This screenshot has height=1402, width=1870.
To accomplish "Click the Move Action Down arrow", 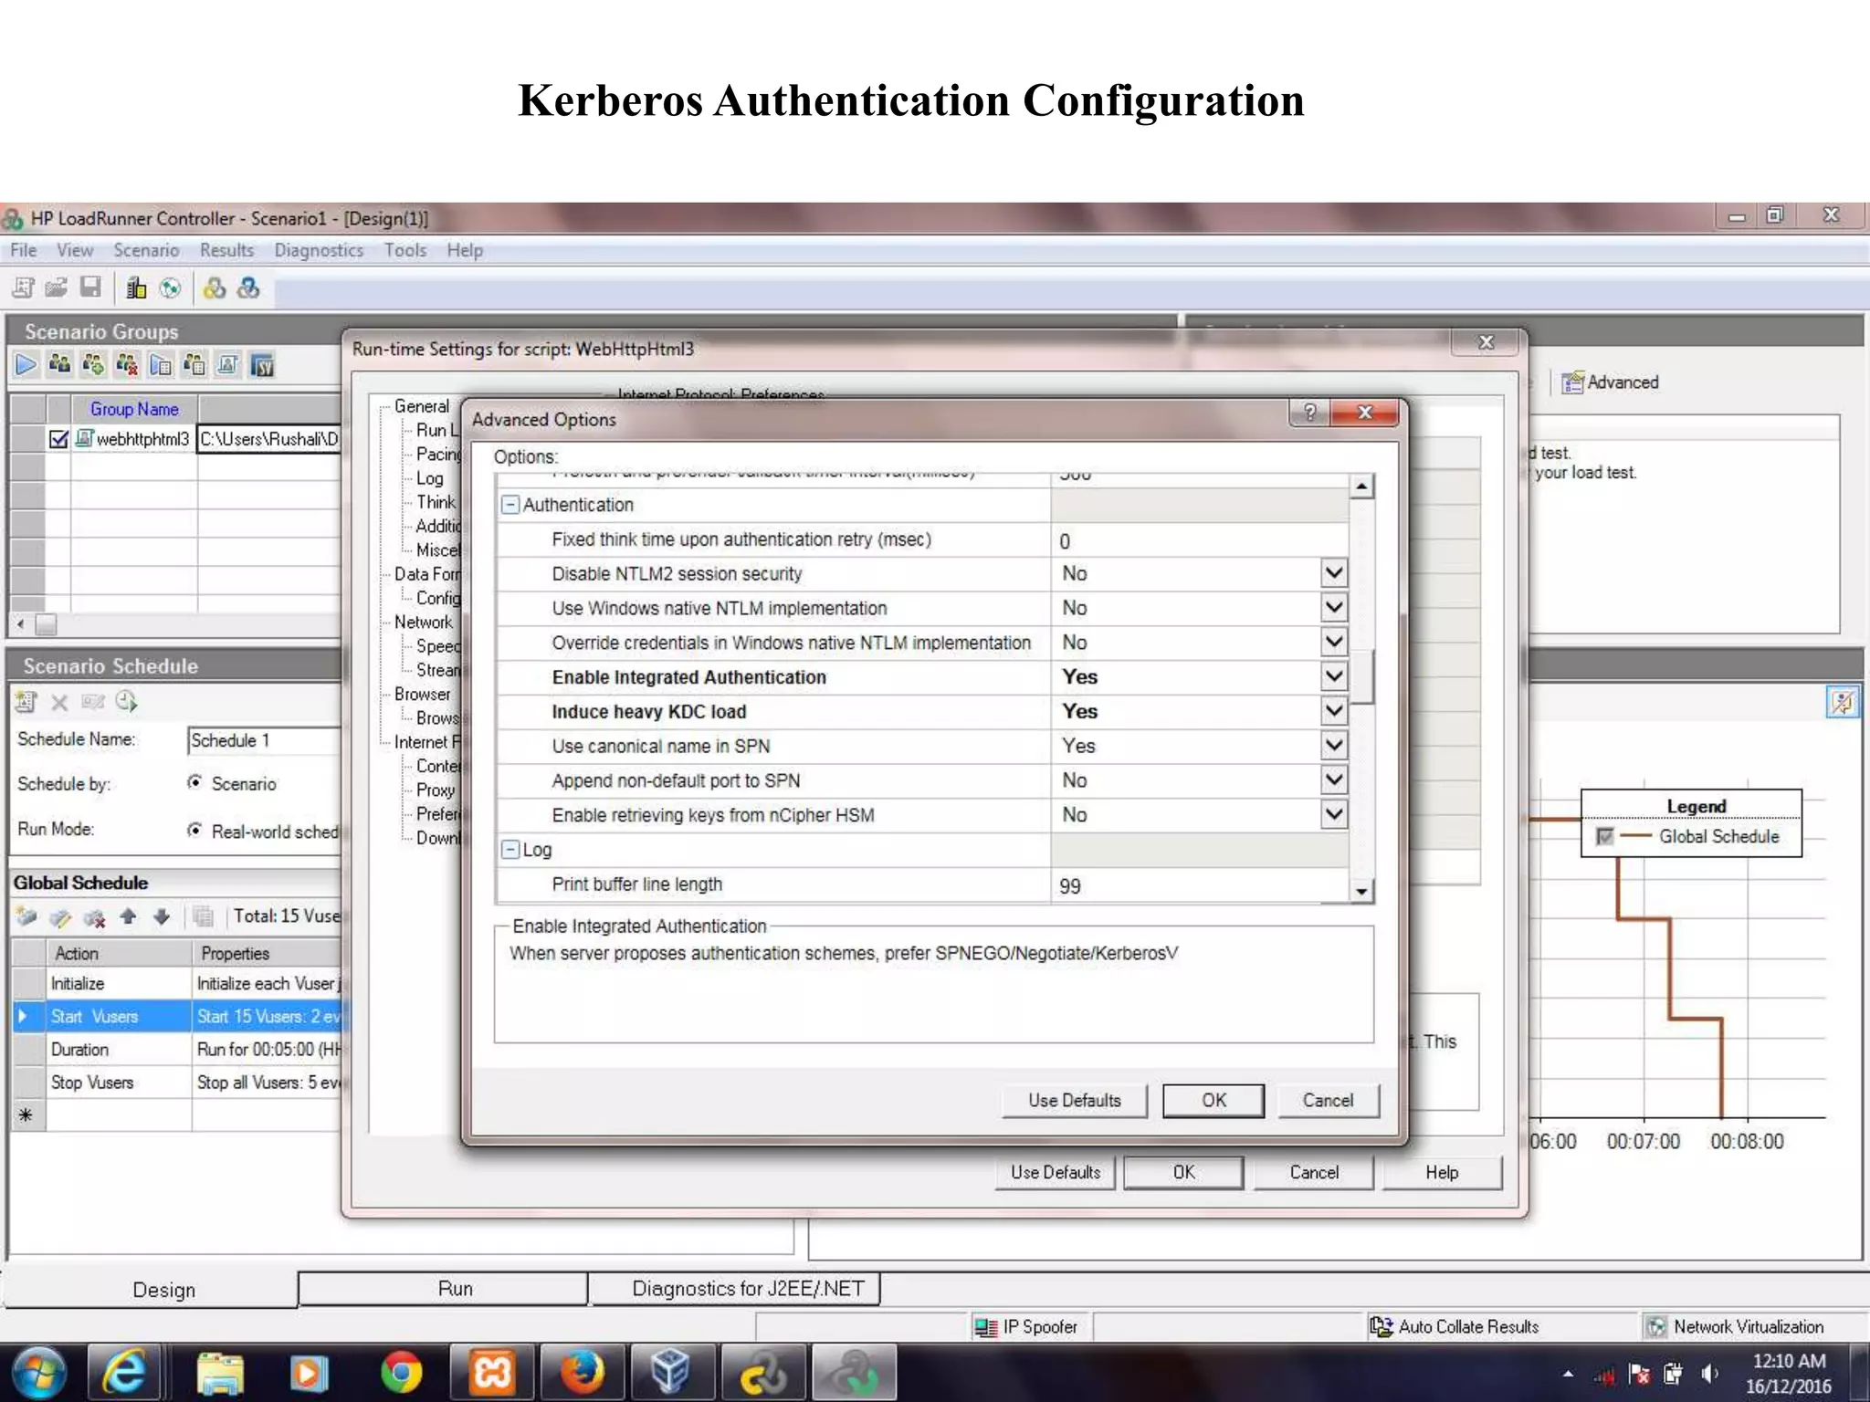I will pyautogui.click(x=162, y=916).
